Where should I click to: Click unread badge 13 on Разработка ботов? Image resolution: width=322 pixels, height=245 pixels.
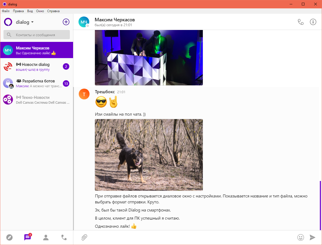(66, 83)
